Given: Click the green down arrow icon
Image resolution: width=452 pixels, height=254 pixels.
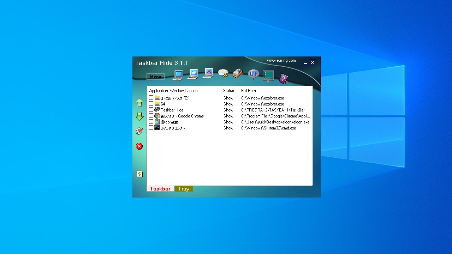Looking at the screenshot, I should [139, 116].
